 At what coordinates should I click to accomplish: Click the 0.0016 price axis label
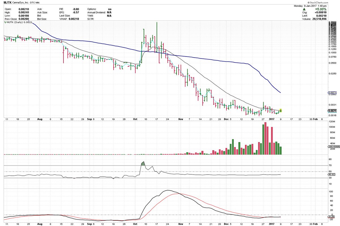click(332, 115)
